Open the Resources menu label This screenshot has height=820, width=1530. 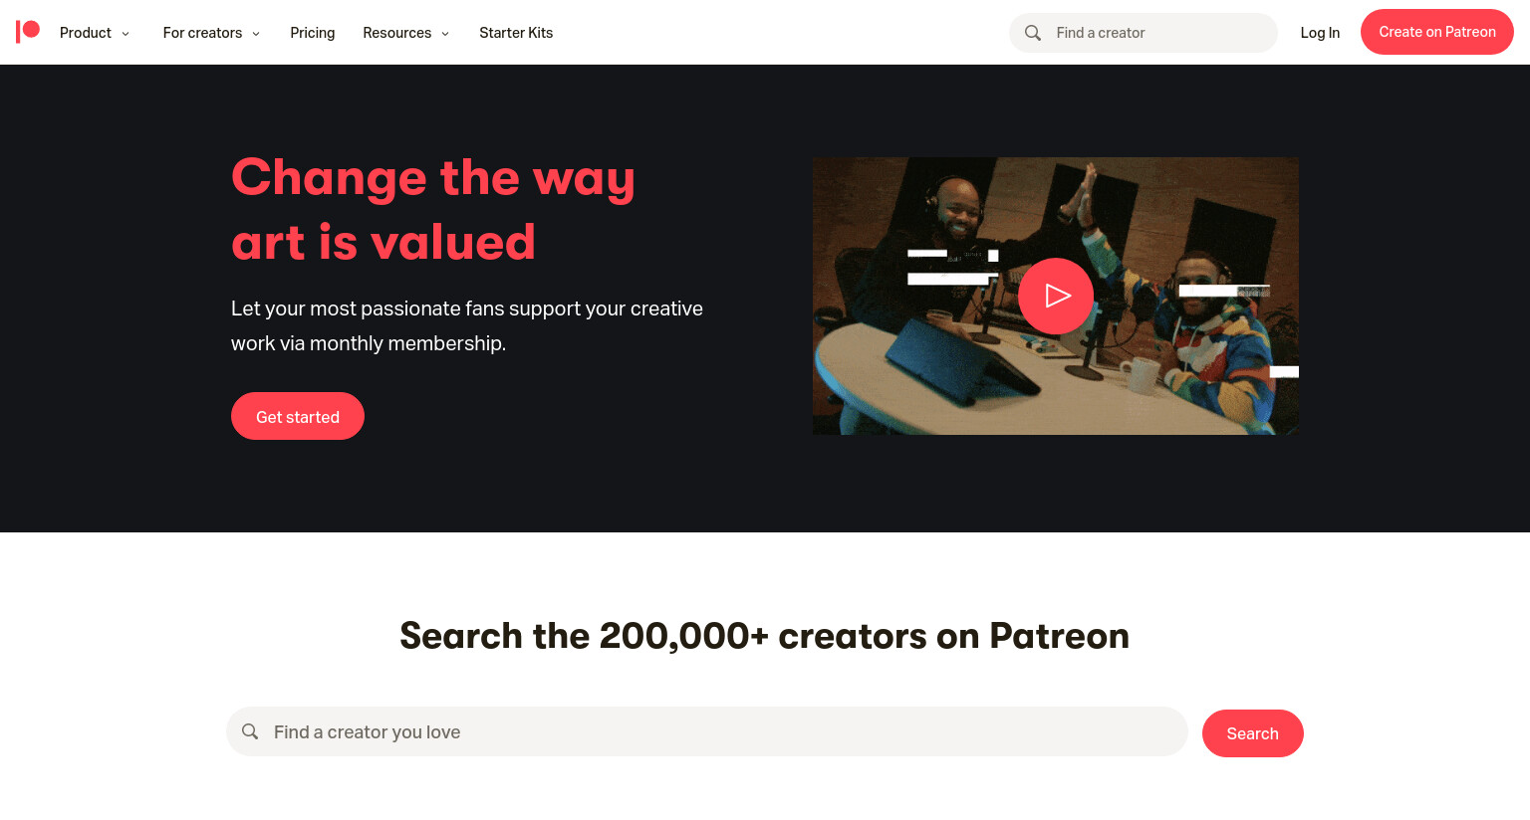397,33
